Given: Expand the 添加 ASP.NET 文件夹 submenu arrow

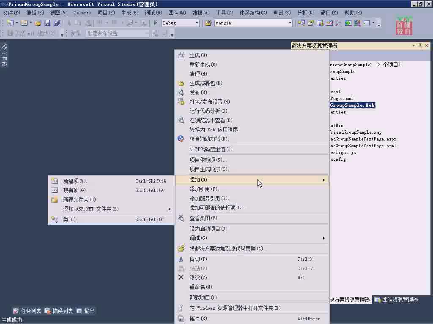Looking at the screenshot, I should click(x=169, y=209).
